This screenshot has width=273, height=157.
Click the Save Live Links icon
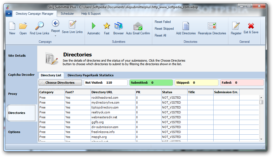(72, 25)
